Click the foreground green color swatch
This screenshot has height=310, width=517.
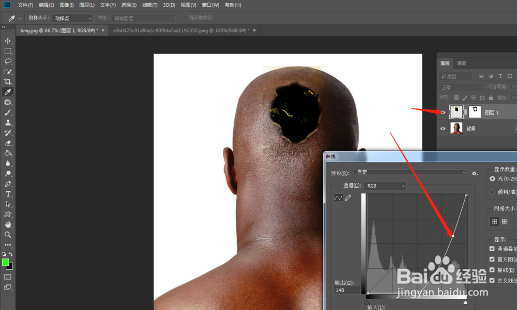(x=5, y=262)
